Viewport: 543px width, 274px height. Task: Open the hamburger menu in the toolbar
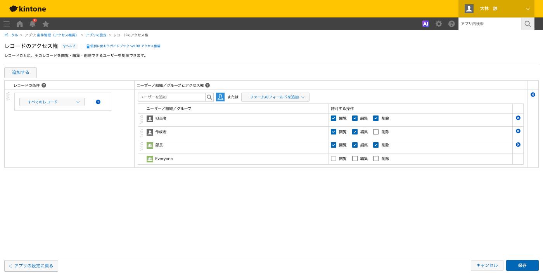coord(7,24)
